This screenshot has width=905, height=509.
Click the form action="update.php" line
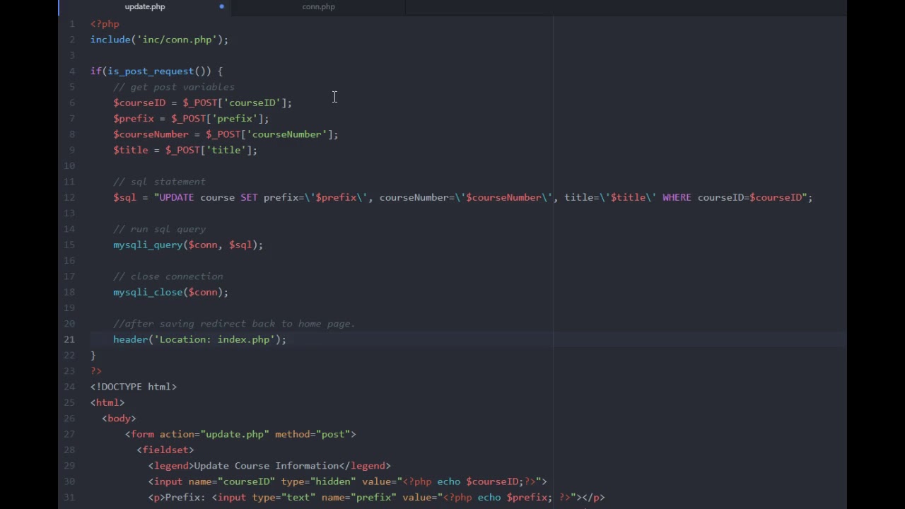[x=240, y=434]
